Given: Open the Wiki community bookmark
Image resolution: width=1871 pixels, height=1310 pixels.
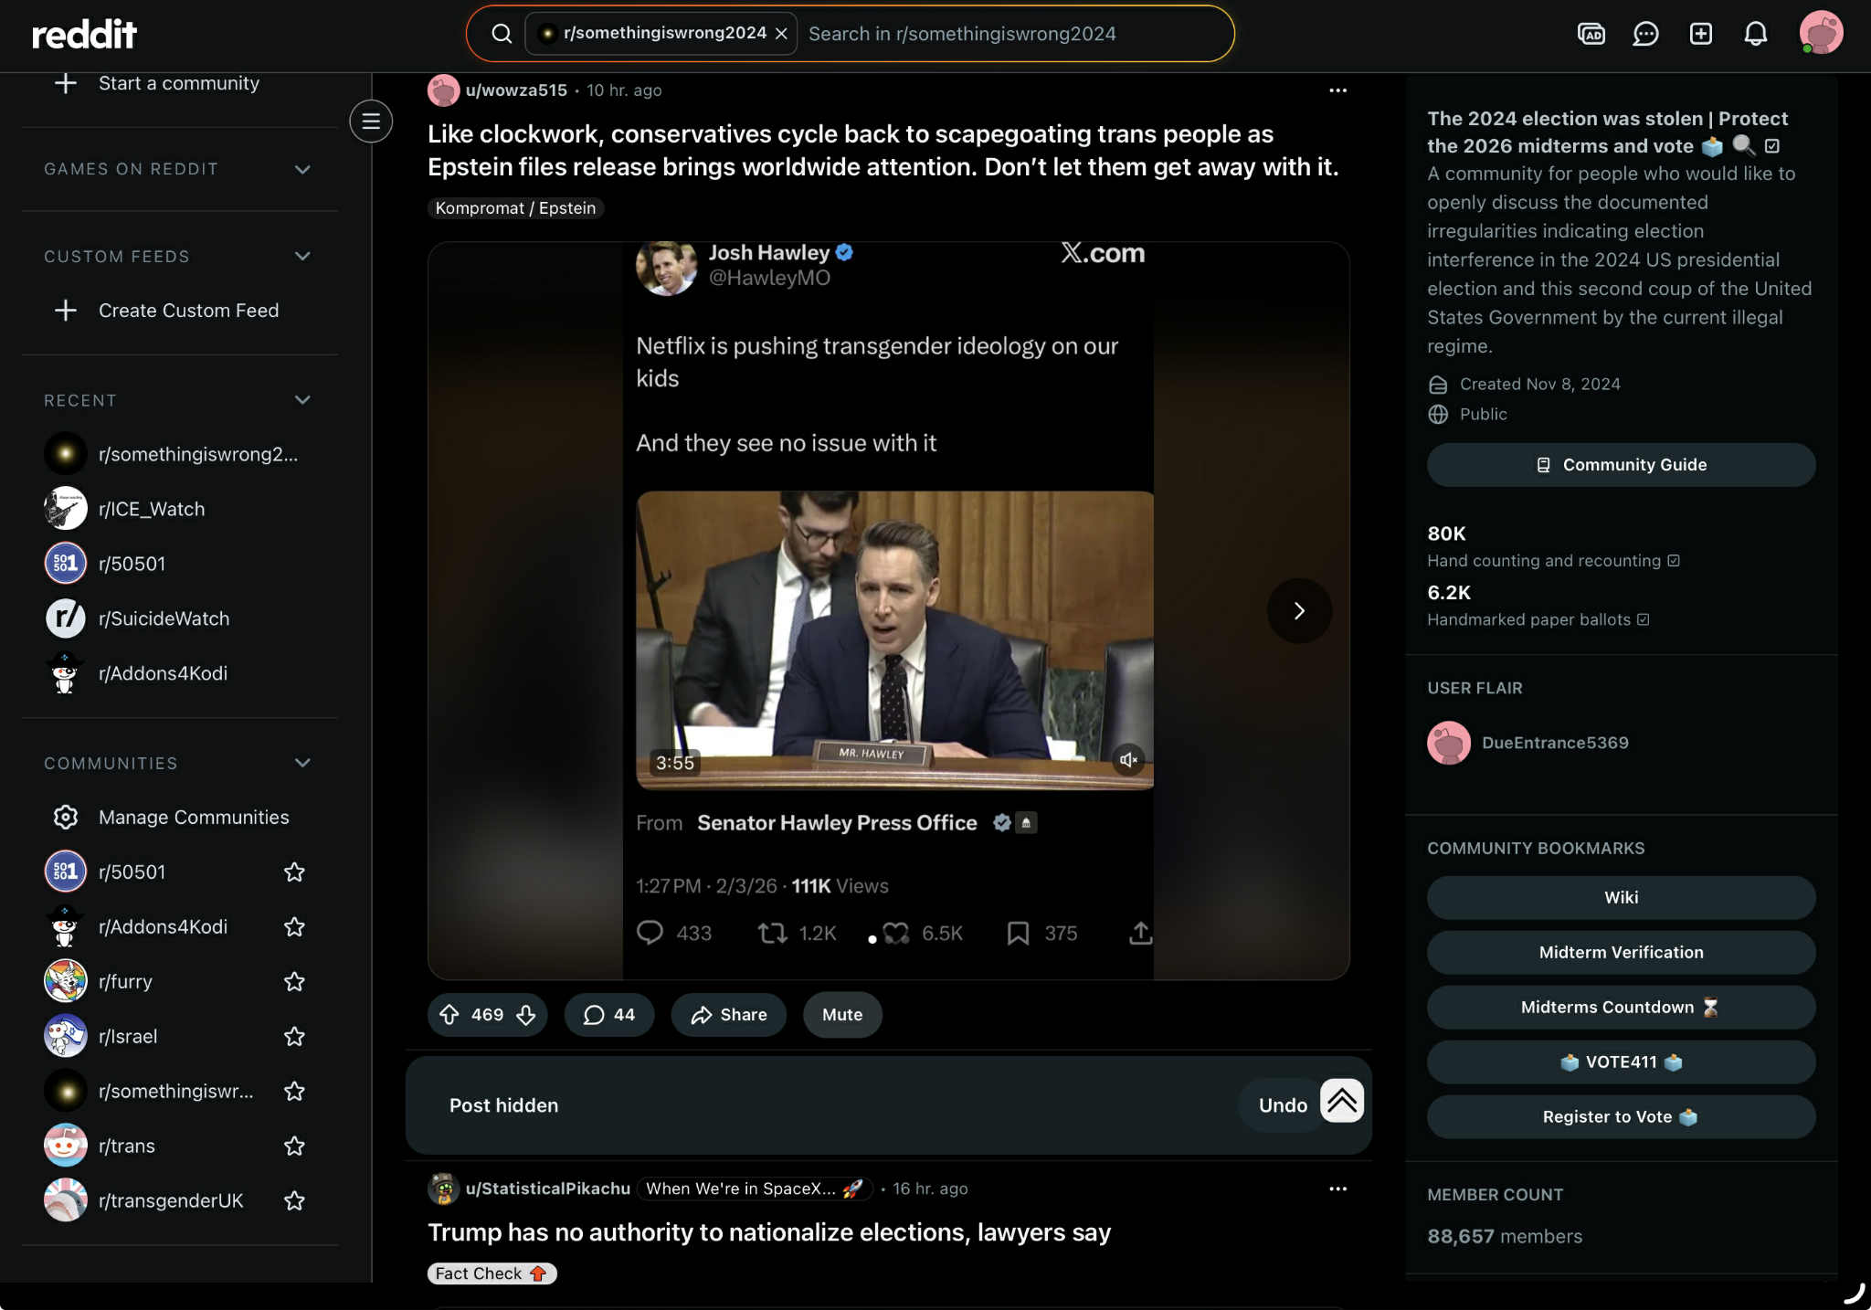Looking at the screenshot, I should 1621,897.
